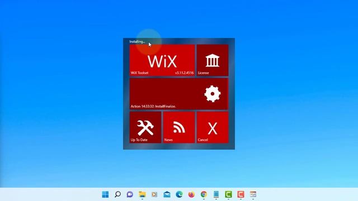The height and width of the screenshot is (201, 358).
Task: Click the WiX Toolset logo tile
Action: (162, 60)
